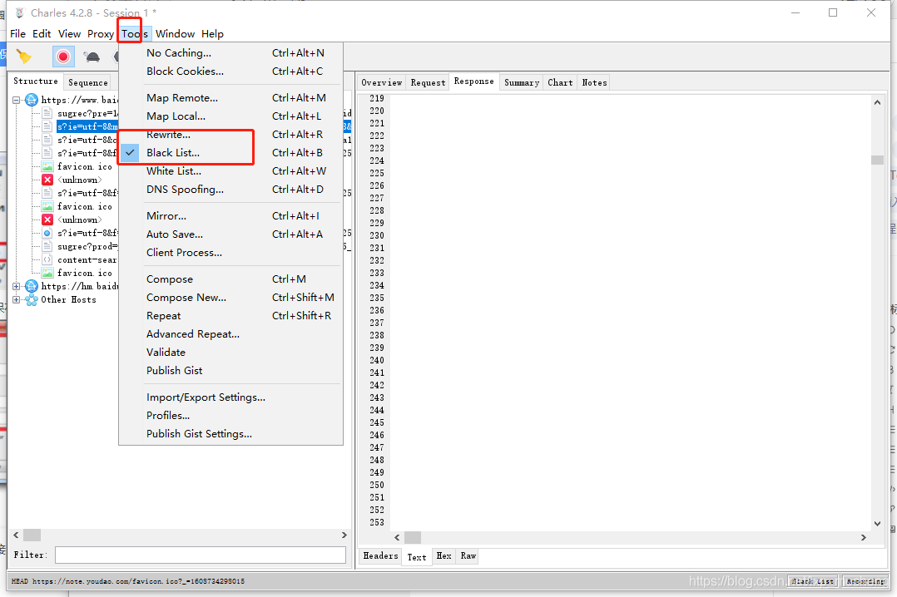Screen dimensions: 897x597
Task: Select Advanced Repeat... menu entry
Action: click(x=230, y=334)
